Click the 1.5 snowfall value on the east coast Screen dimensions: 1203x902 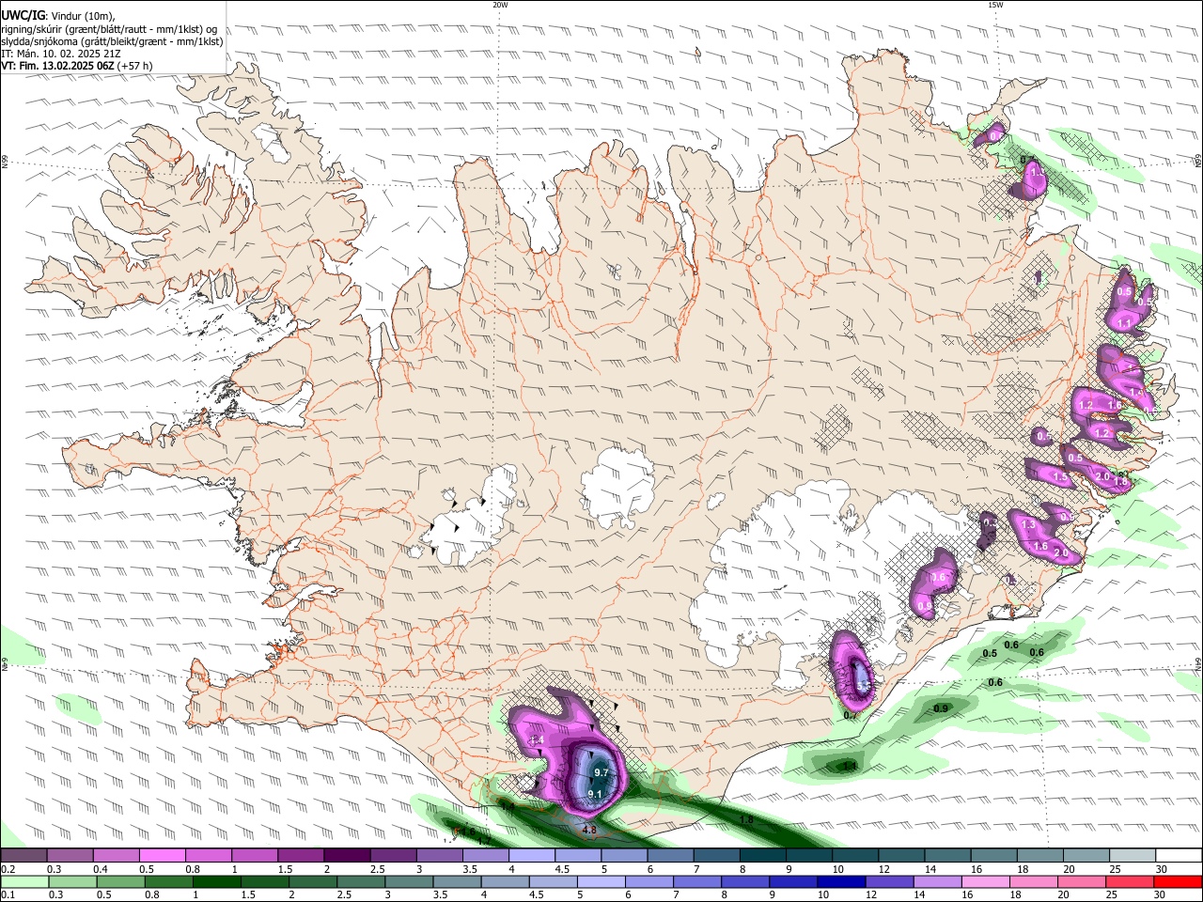1060,477
